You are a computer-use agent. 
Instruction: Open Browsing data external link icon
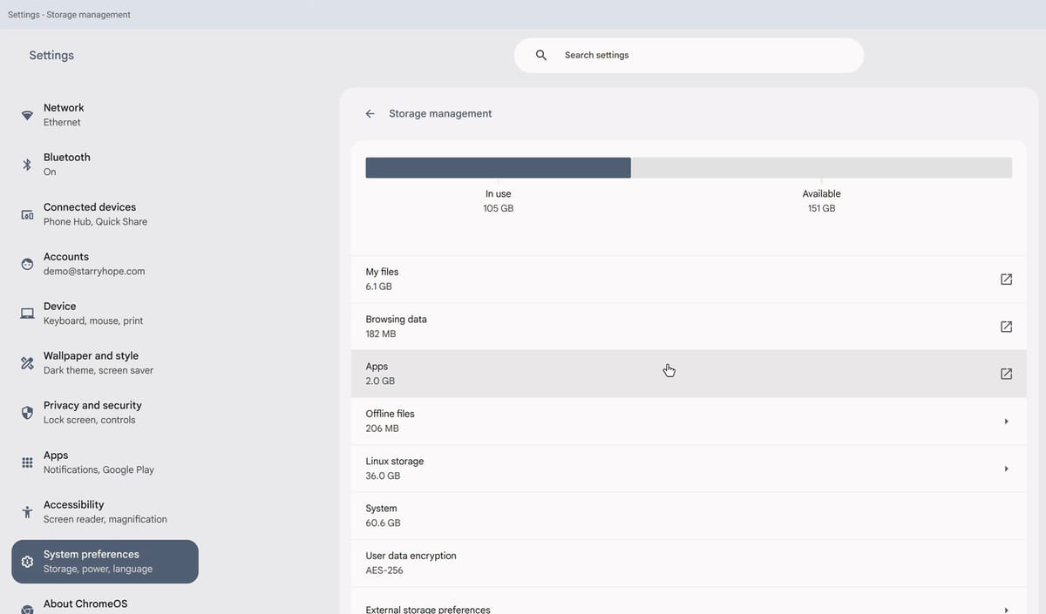pyautogui.click(x=1006, y=327)
